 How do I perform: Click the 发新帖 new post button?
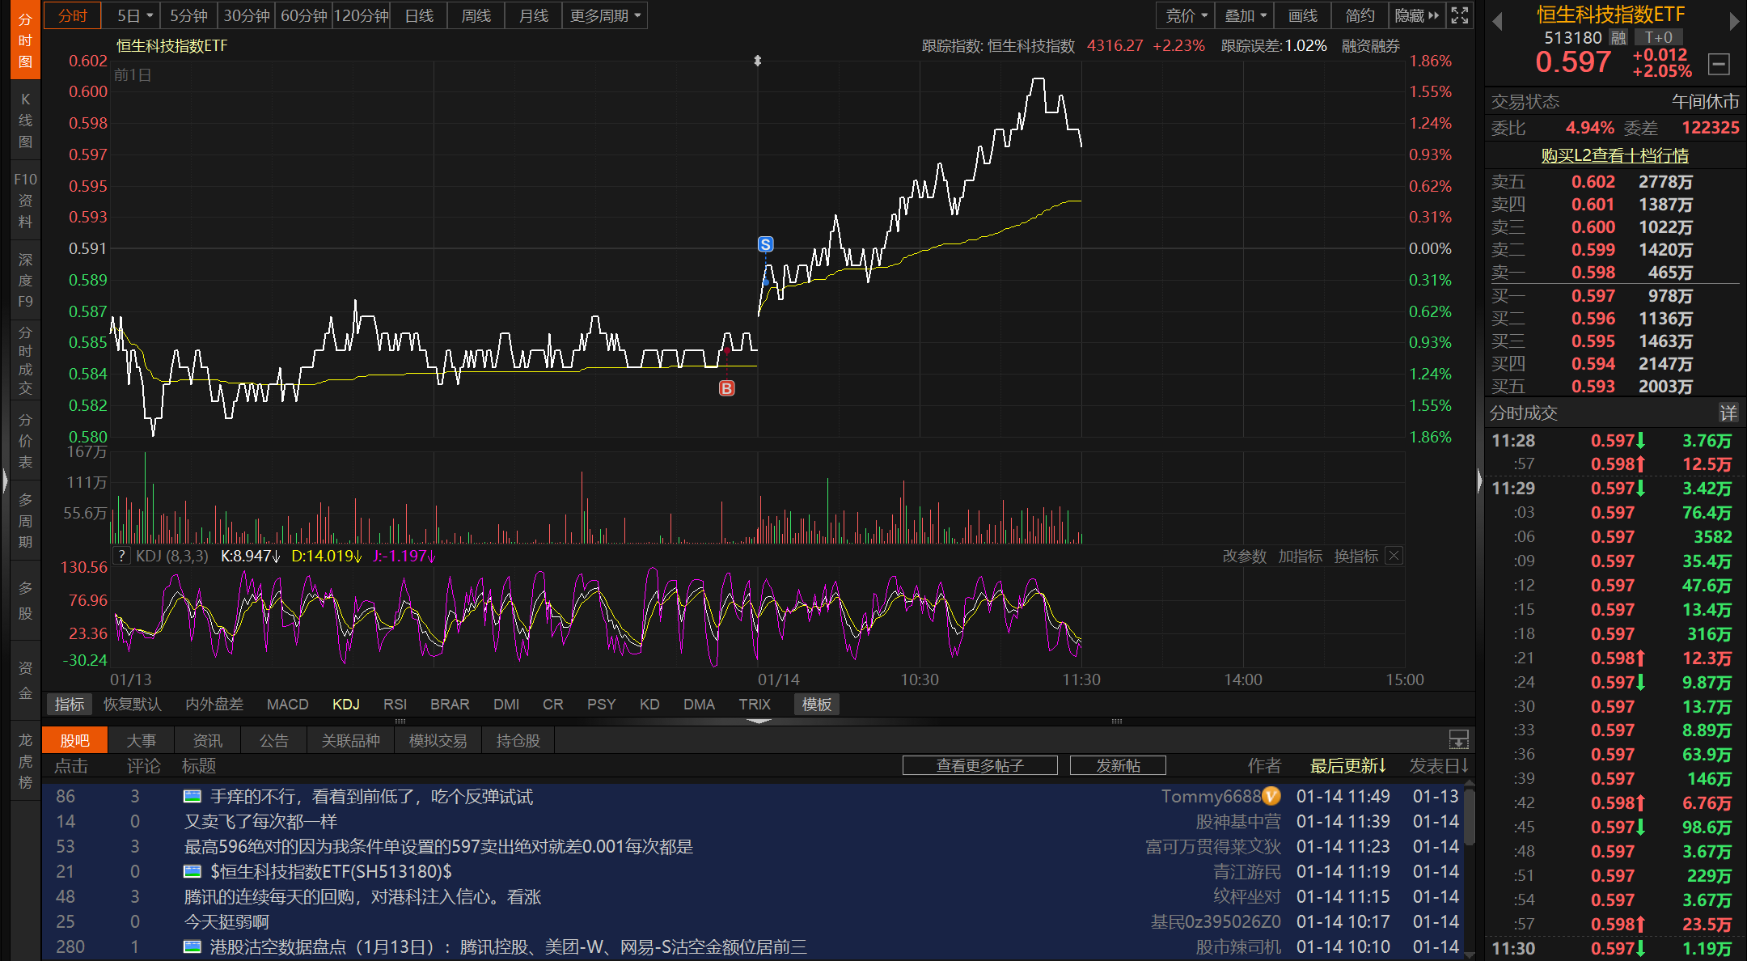(x=1118, y=765)
